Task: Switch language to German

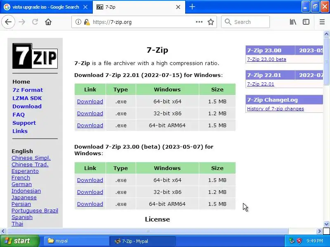Action: click(x=22, y=184)
